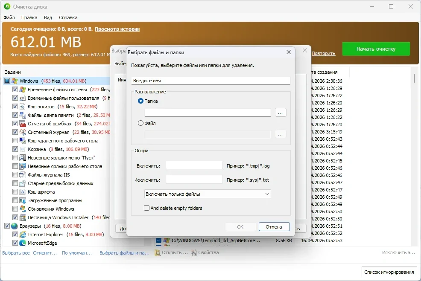Click the Включить filter input field

point(194,165)
